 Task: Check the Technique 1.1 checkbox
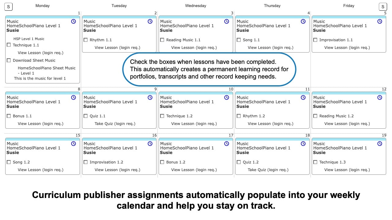[x=9, y=45]
